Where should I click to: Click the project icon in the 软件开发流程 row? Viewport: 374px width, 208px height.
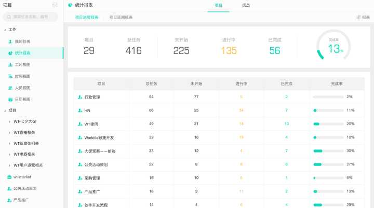(x=80, y=205)
